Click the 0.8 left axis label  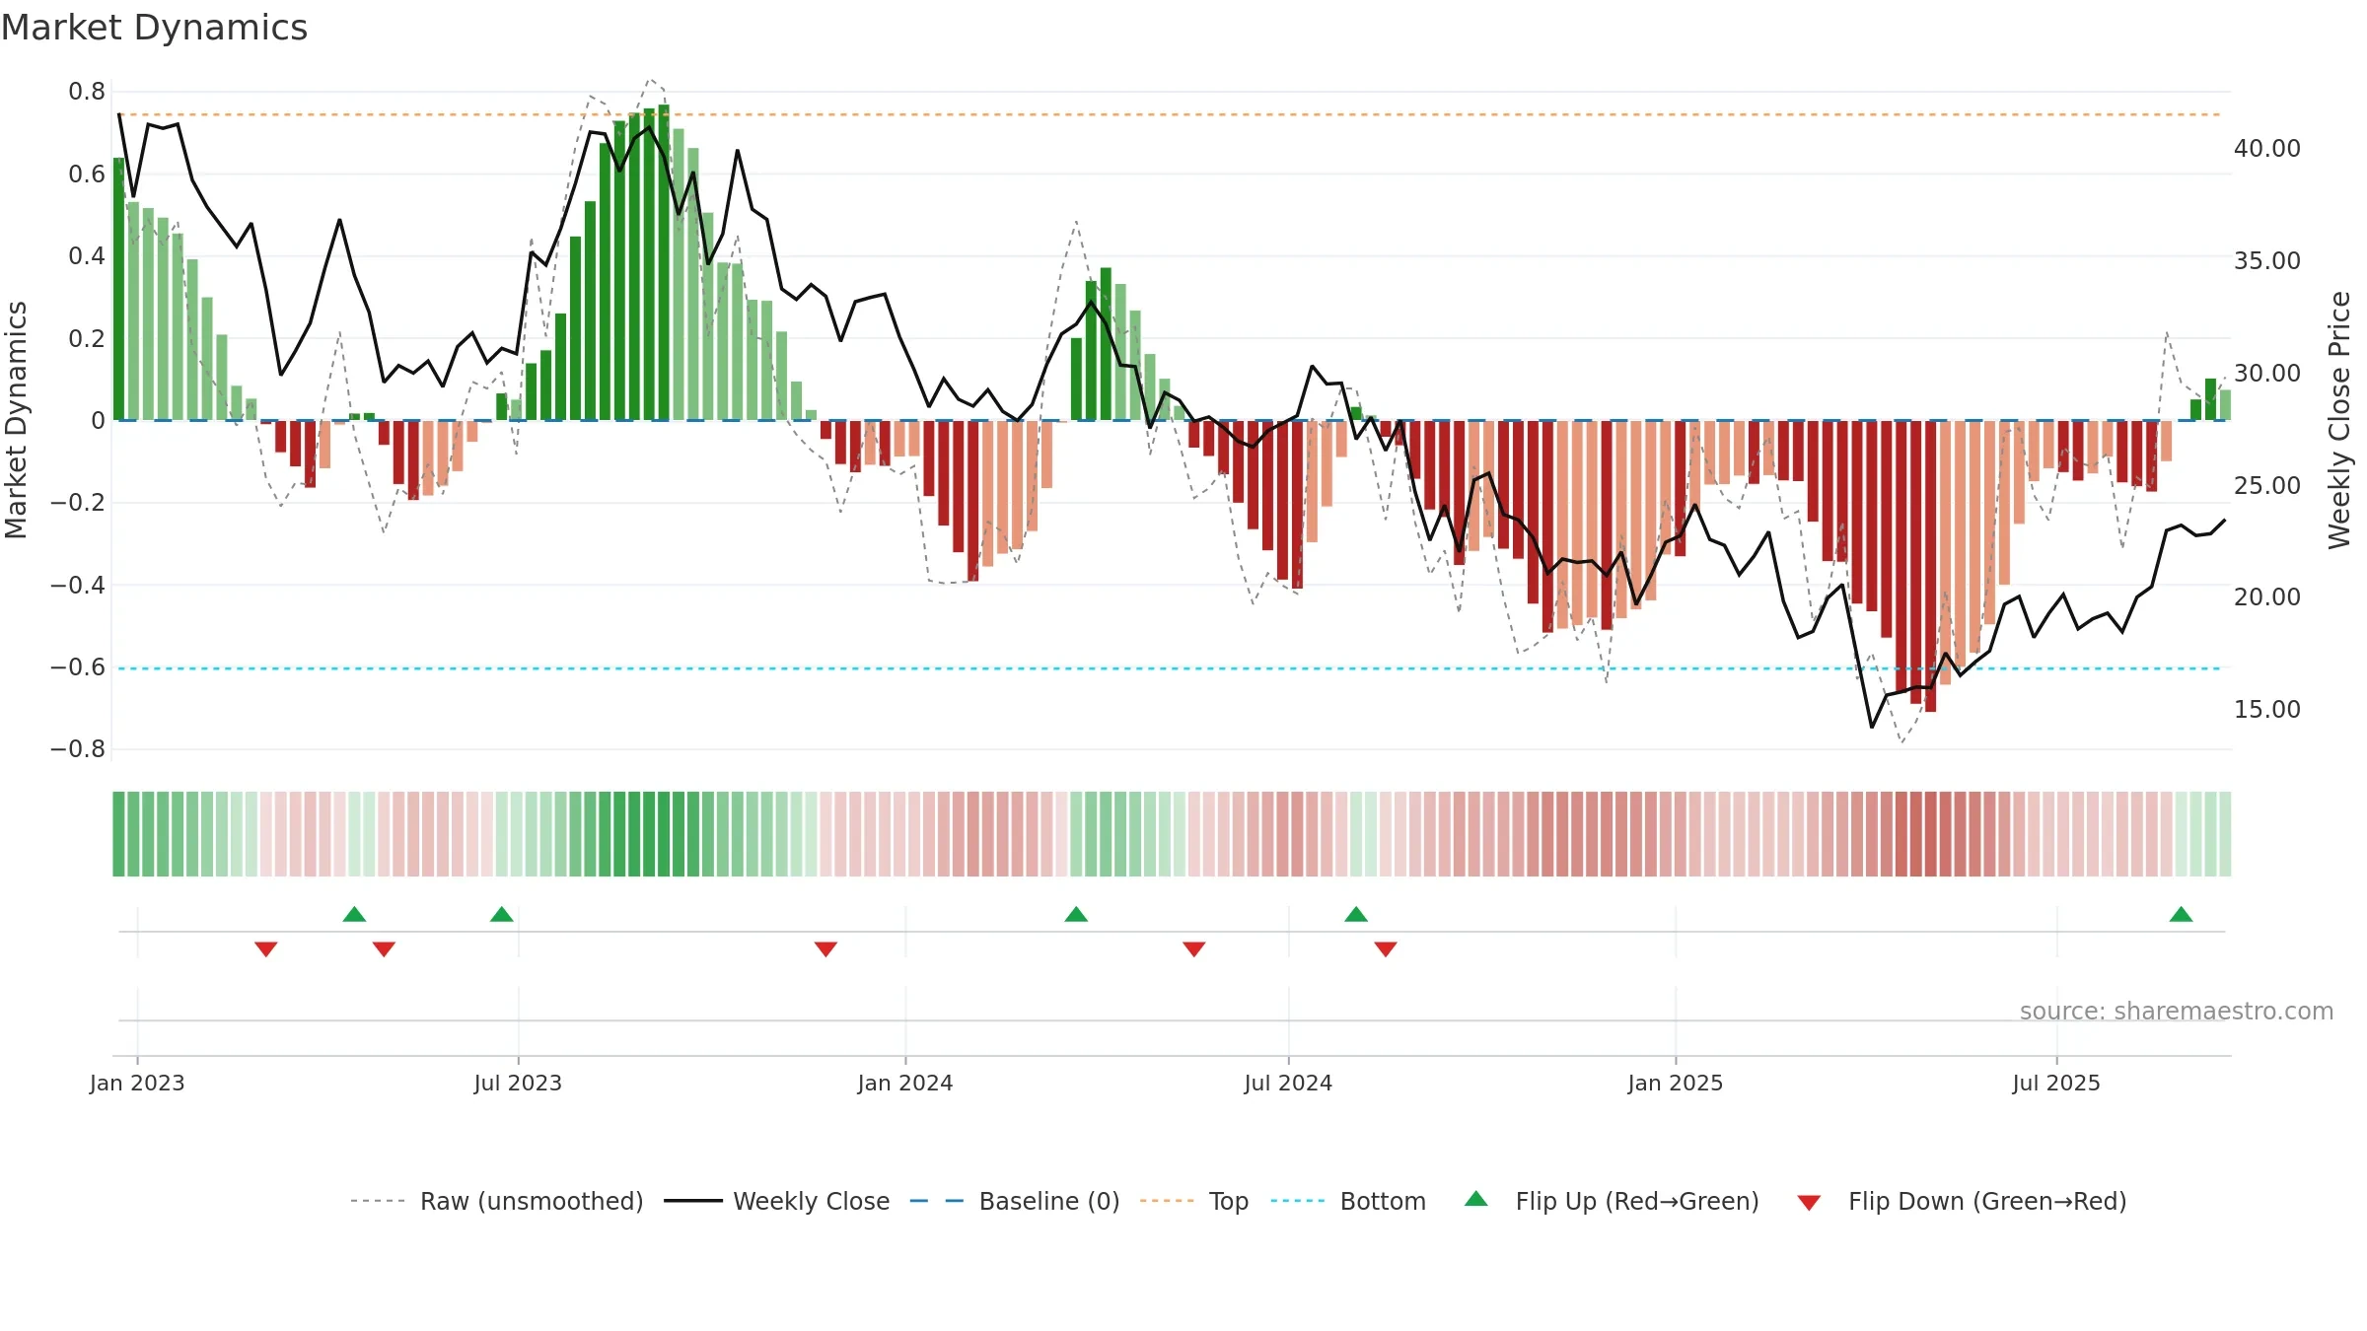click(87, 92)
